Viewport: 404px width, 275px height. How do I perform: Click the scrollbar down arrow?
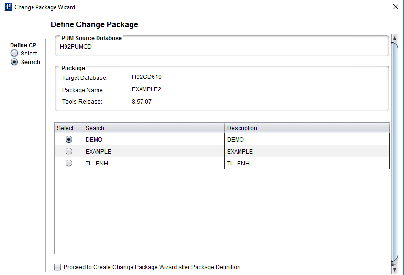click(x=394, y=270)
